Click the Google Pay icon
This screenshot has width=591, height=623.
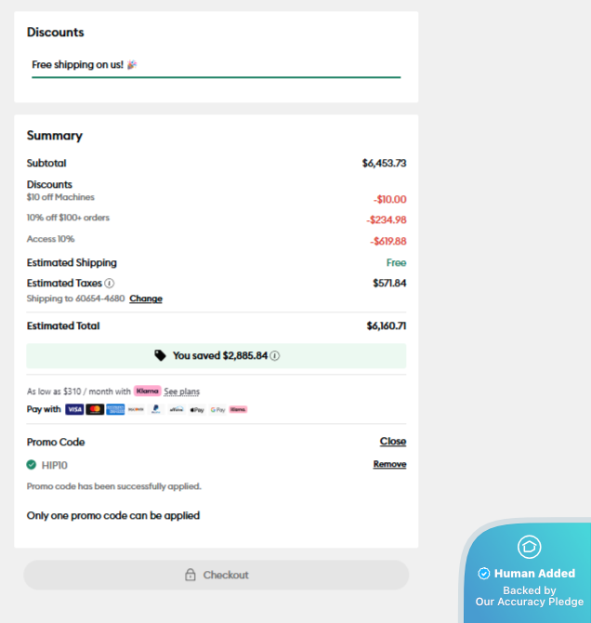pos(217,409)
